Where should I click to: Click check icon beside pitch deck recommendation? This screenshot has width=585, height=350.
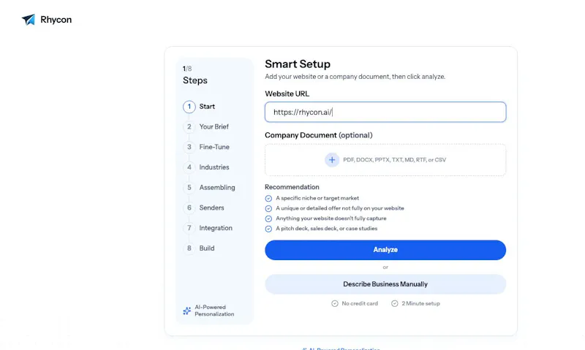pos(268,229)
